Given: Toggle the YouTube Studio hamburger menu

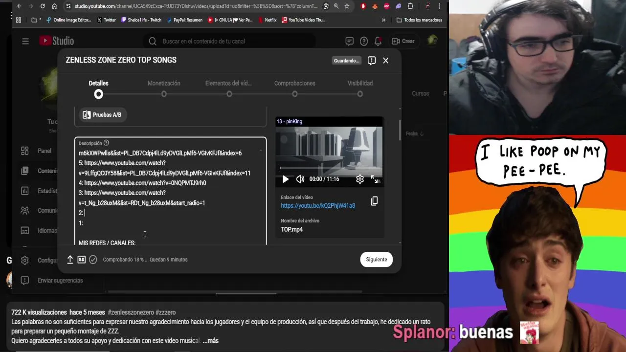Looking at the screenshot, I should coord(25,41).
